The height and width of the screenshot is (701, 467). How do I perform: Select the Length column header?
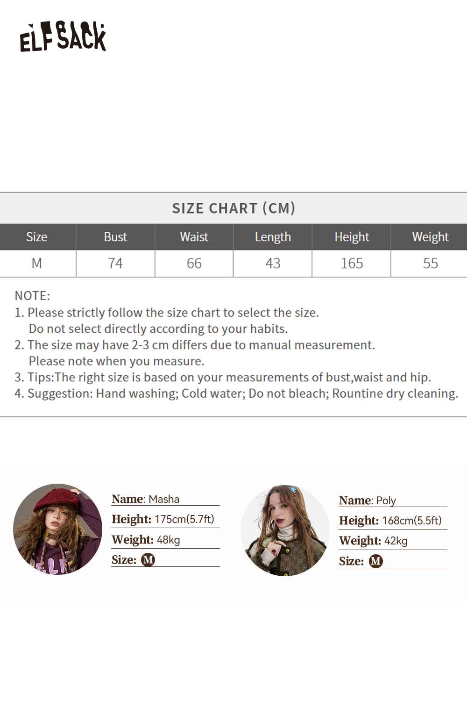[x=273, y=237]
